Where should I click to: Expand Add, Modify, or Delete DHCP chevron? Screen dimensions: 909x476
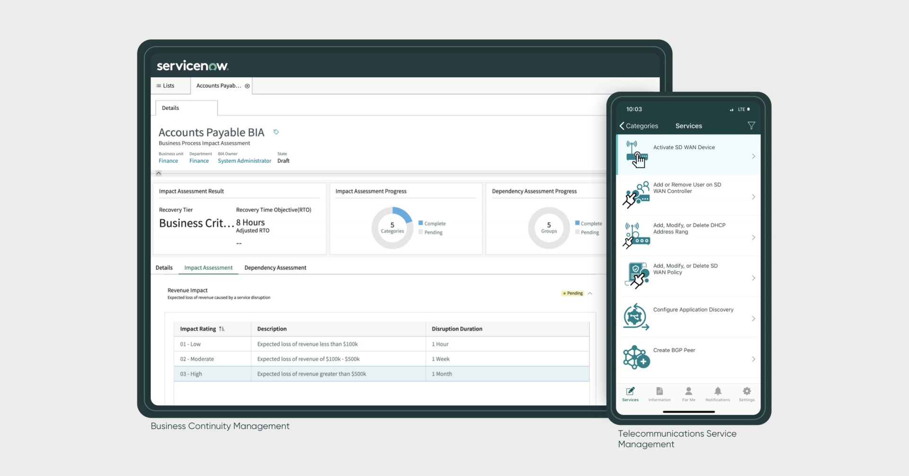[753, 238]
